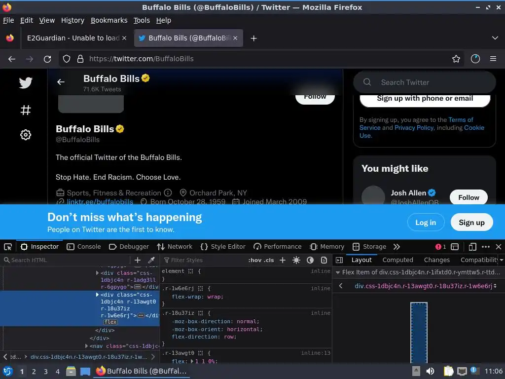Reload the current page
Image resolution: width=505 pixels, height=379 pixels.
pyautogui.click(x=47, y=59)
